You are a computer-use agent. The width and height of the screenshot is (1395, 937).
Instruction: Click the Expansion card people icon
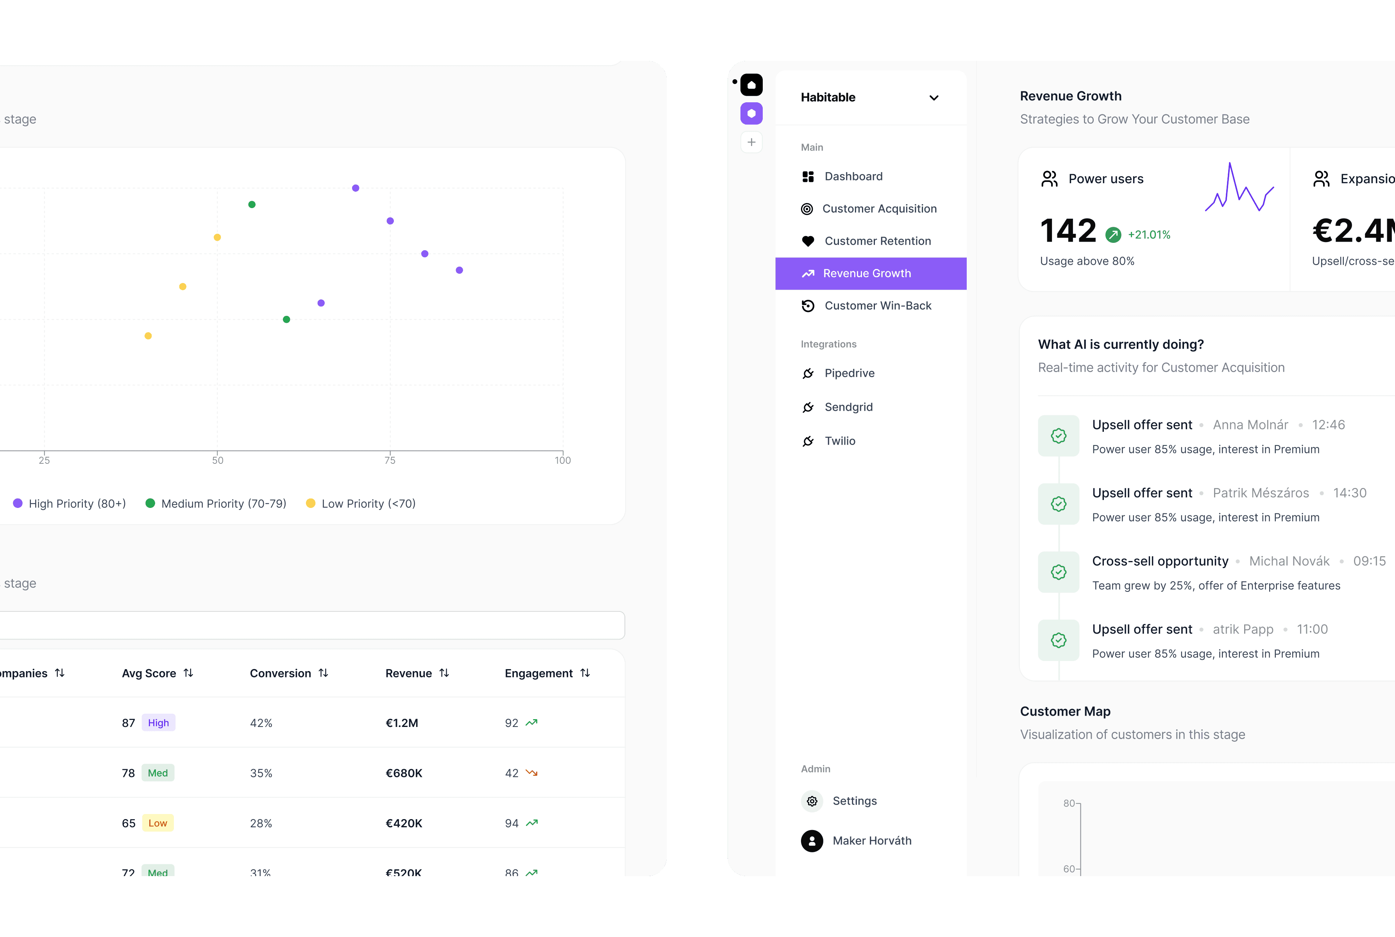[1322, 179]
